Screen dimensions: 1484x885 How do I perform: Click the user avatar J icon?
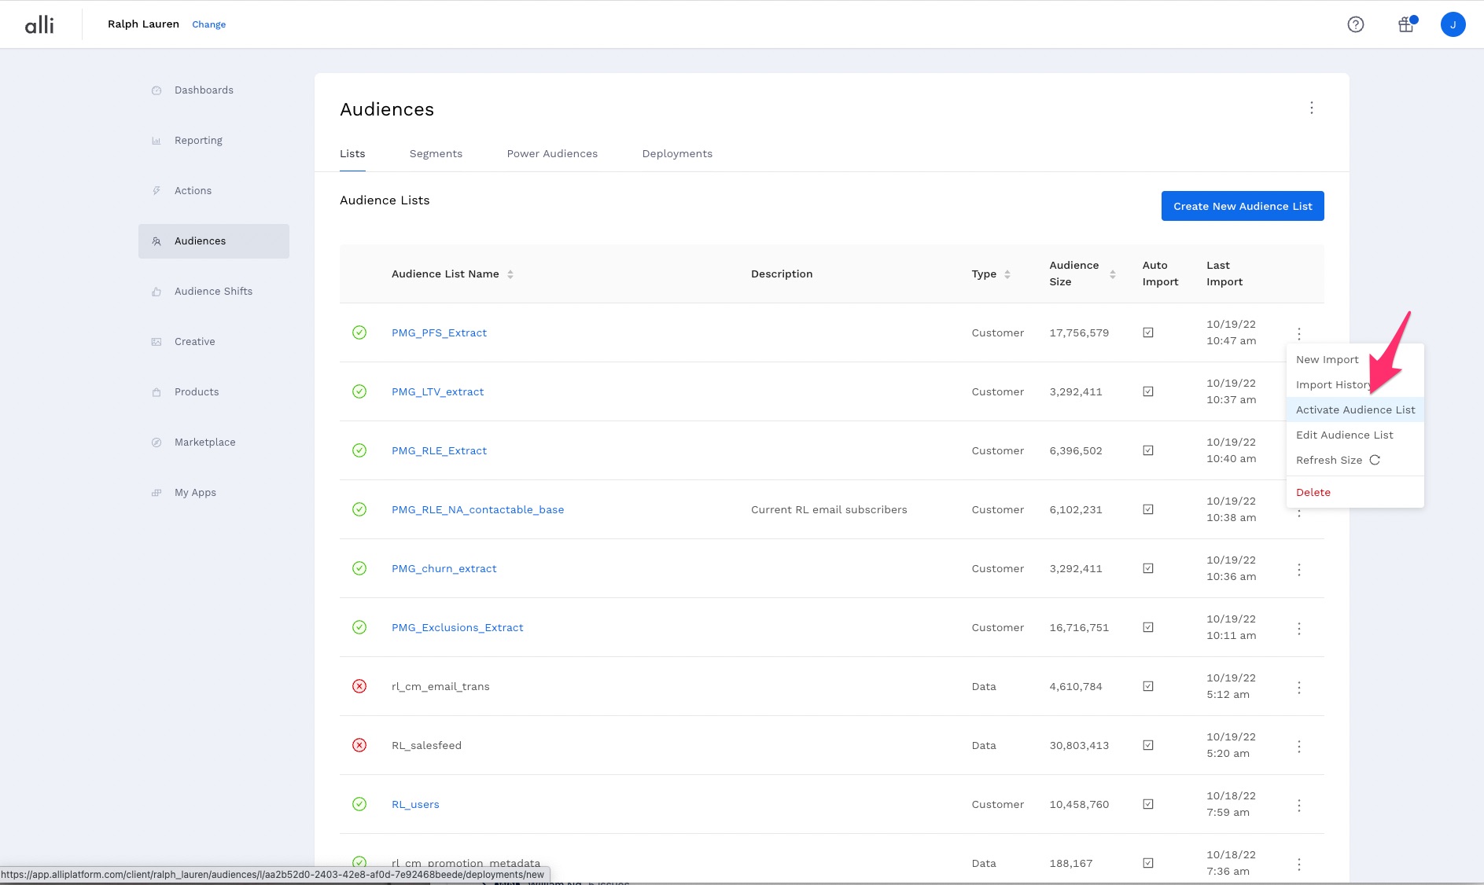1453,24
